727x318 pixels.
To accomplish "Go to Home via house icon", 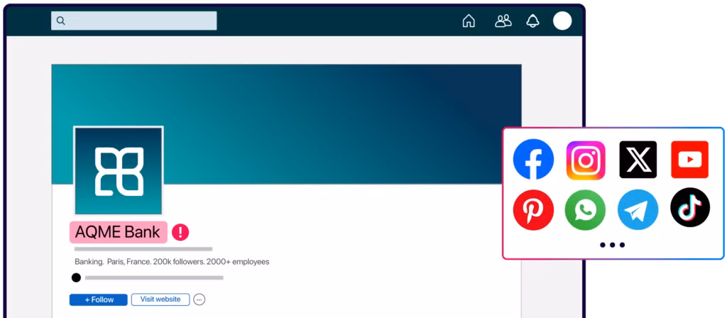I will pos(469,21).
